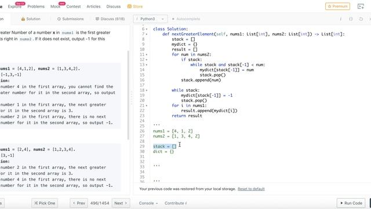Reset code with the circular arrow icon
This screenshot has width=371, height=209.
[x=361, y=19]
